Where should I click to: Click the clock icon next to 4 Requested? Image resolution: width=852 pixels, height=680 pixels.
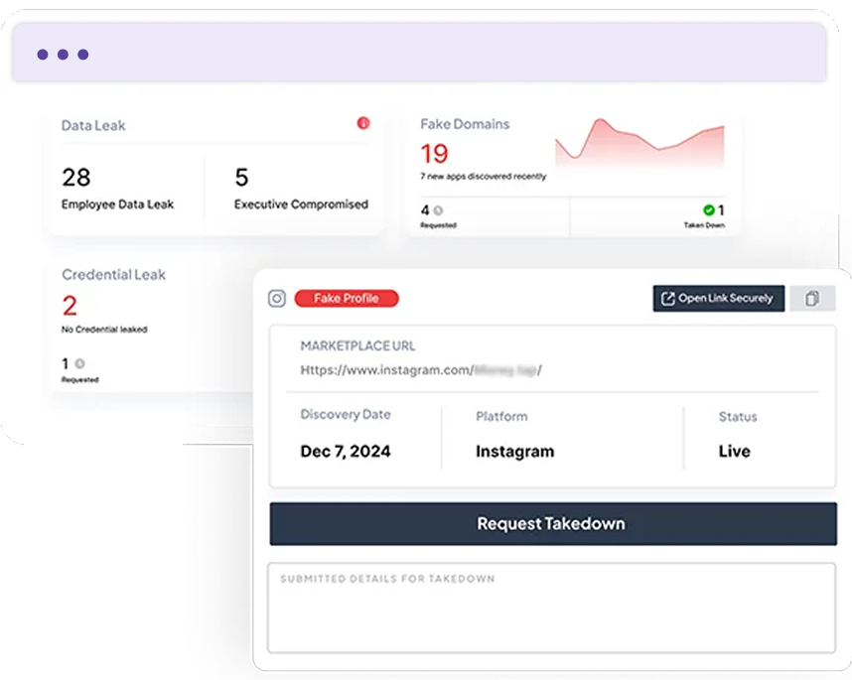click(x=438, y=210)
